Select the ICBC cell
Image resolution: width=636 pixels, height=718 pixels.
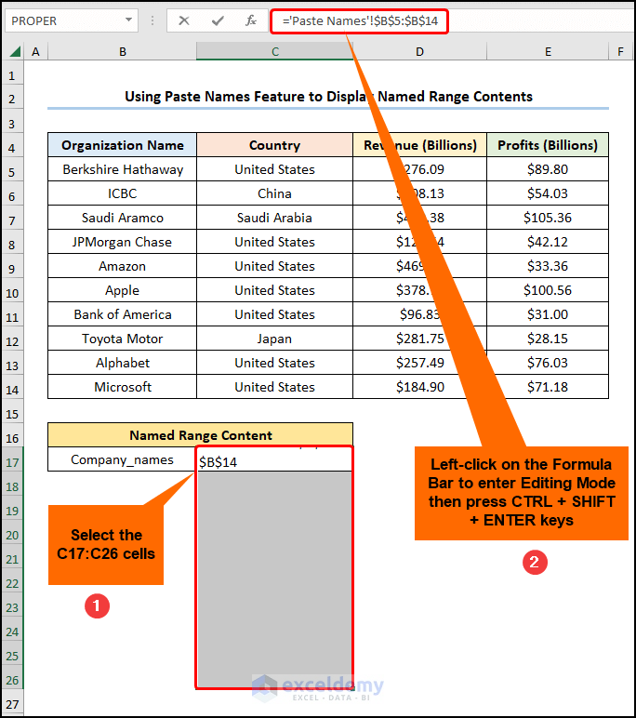(x=122, y=193)
